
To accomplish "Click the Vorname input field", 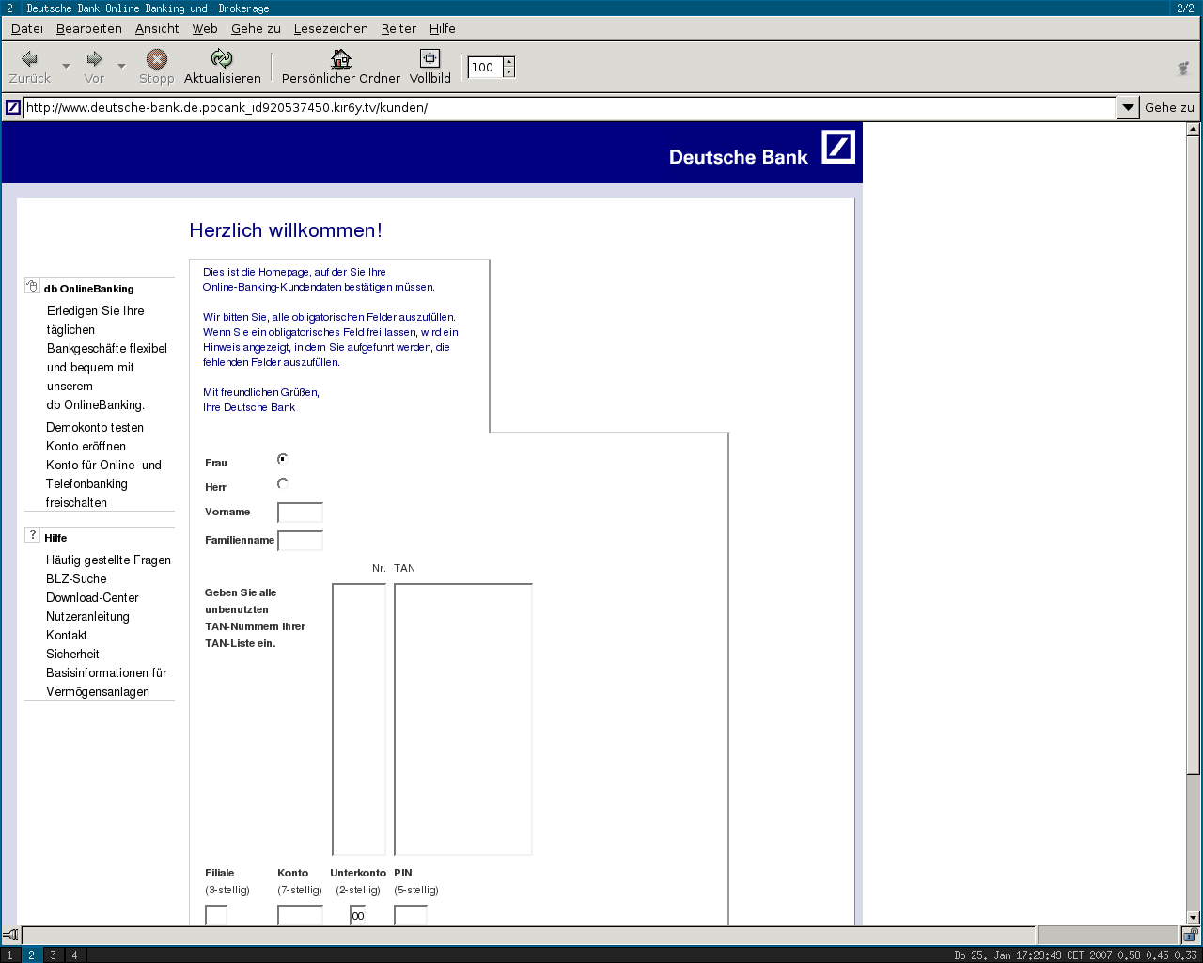I will click(300, 513).
